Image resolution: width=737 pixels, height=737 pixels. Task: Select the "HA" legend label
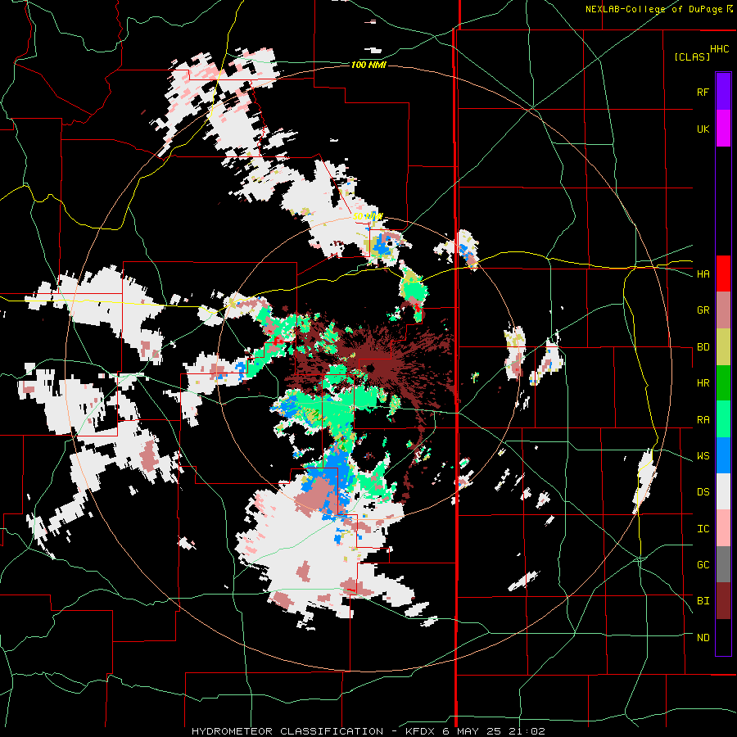(703, 274)
